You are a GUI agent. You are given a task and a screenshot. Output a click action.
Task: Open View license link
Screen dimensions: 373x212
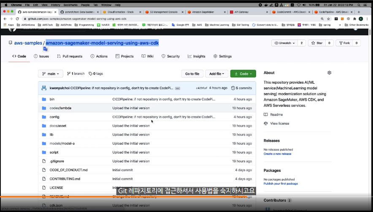[x=276, y=124]
